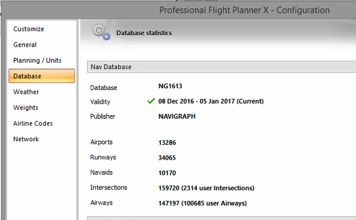Select the NG1613 database value
The height and width of the screenshot is (220, 356).
[171, 86]
